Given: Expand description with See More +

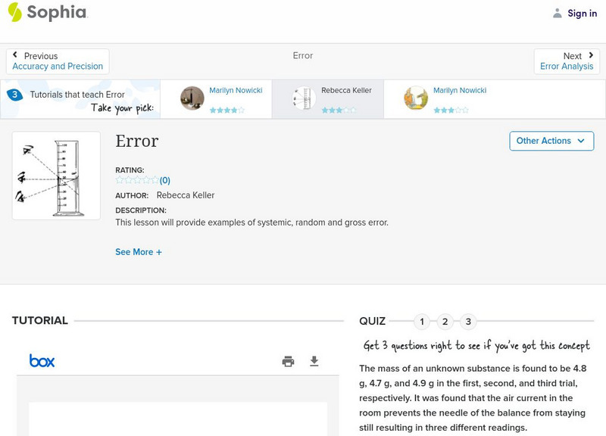Looking at the screenshot, I should (x=139, y=252).
